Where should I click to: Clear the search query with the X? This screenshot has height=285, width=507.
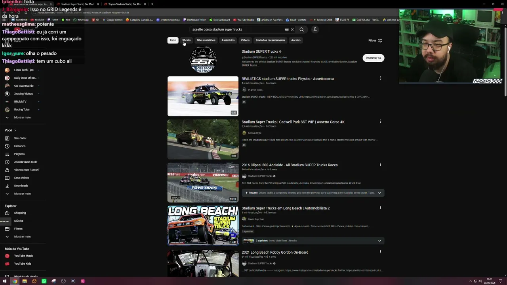[292, 29]
